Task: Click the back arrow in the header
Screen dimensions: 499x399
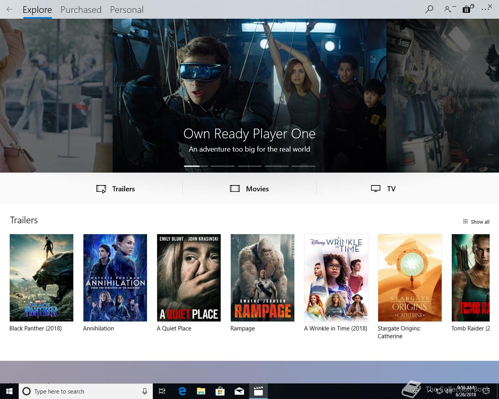Action: click(x=9, y=9)
